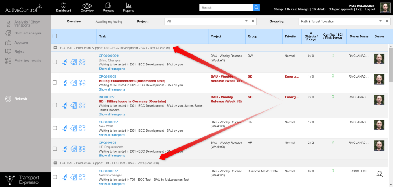Click the Log out link
This screenshot has width=393, height=187.
click(x=370, y=9)
